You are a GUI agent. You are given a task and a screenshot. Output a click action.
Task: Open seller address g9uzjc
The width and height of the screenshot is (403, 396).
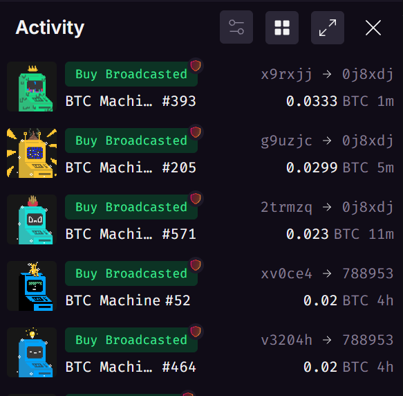click(x=287, y=141)
